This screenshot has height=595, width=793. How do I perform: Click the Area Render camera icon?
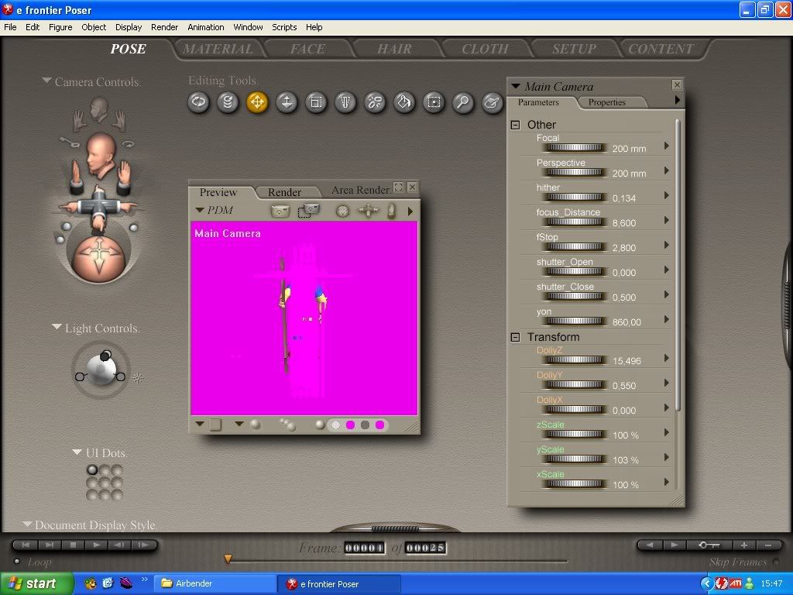coord(309,210)
